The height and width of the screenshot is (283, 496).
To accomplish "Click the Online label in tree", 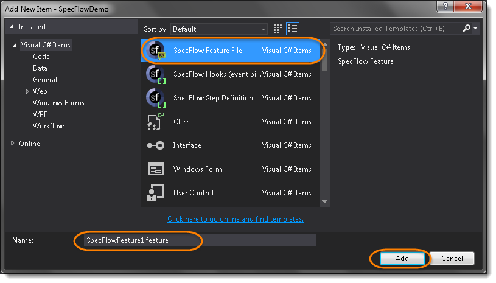I will (x=29, y=144).
